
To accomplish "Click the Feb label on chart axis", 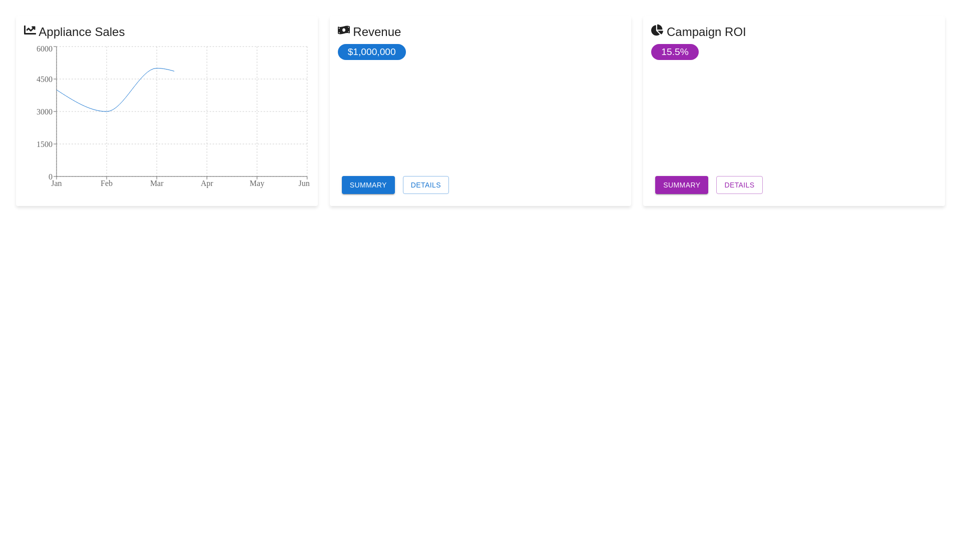I will click(107, 183).
